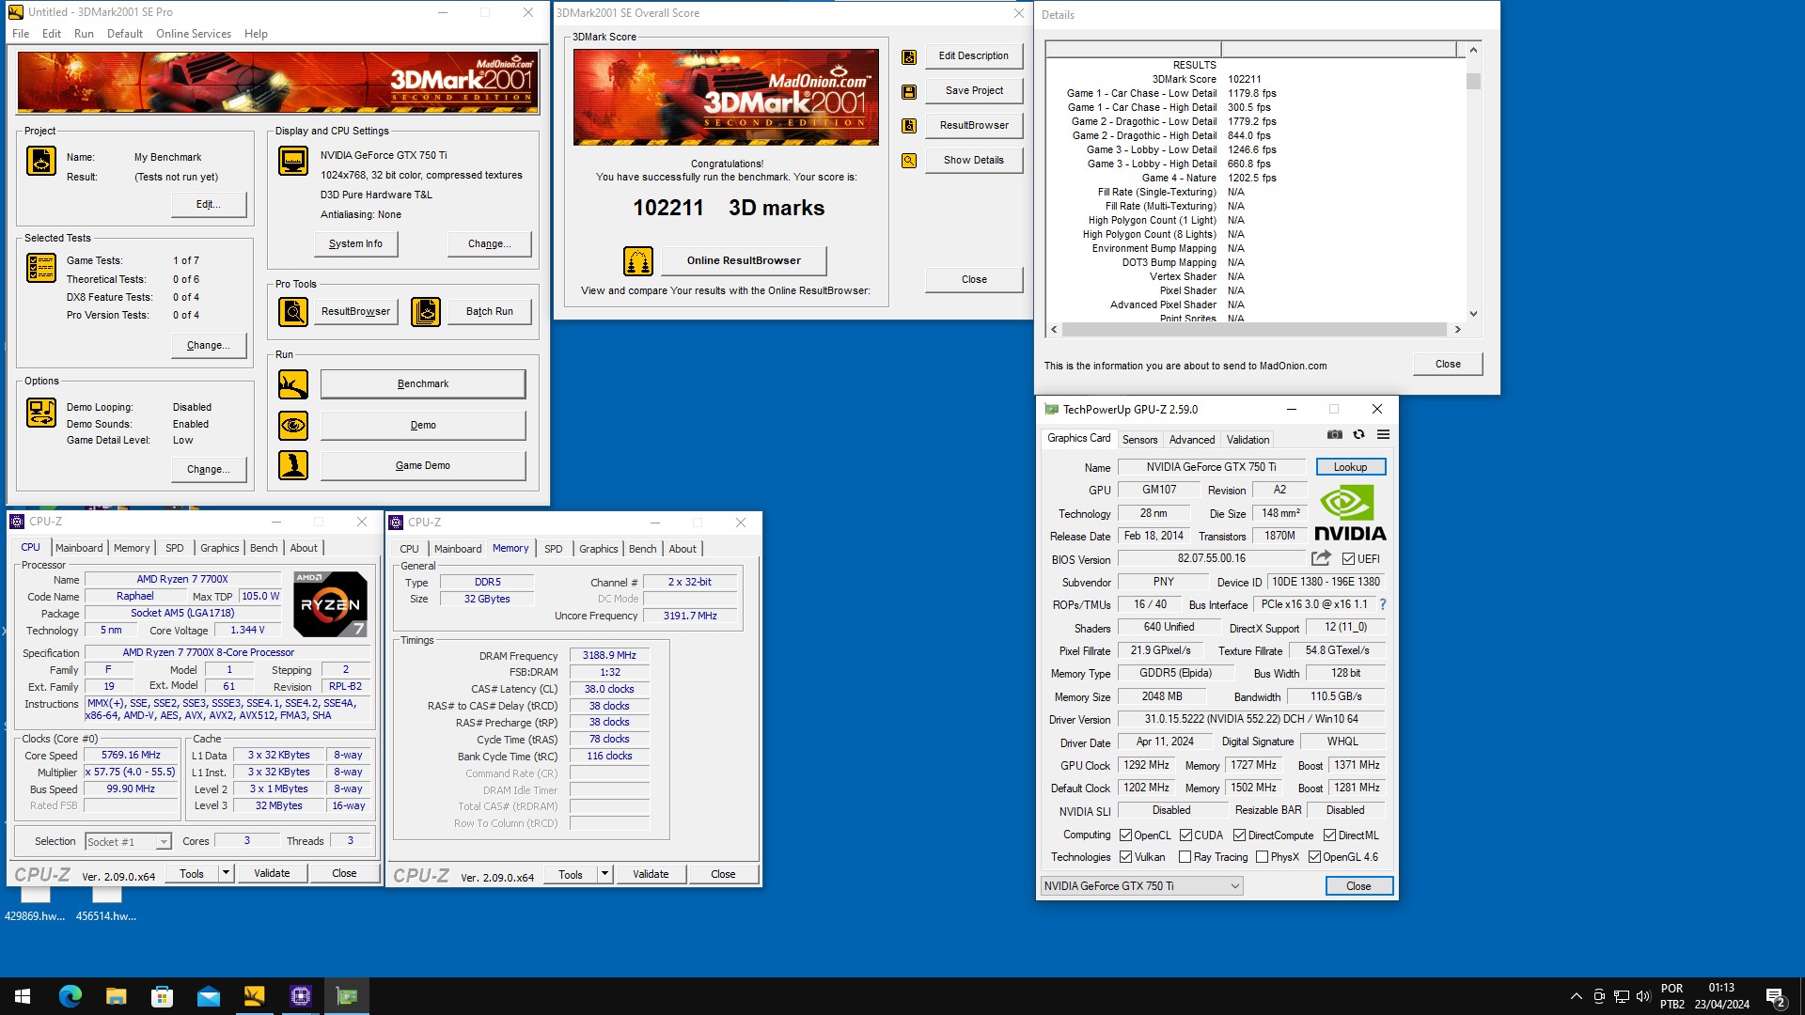
Task: Open the Socket #1 selection dropdown
Action: [x=128, y=842]
